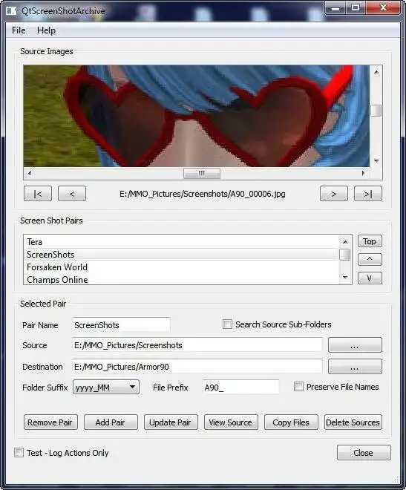Click pairs list scroll up arrow
The height and width of the screenshot is (490, 406).
tap(345, 241)
